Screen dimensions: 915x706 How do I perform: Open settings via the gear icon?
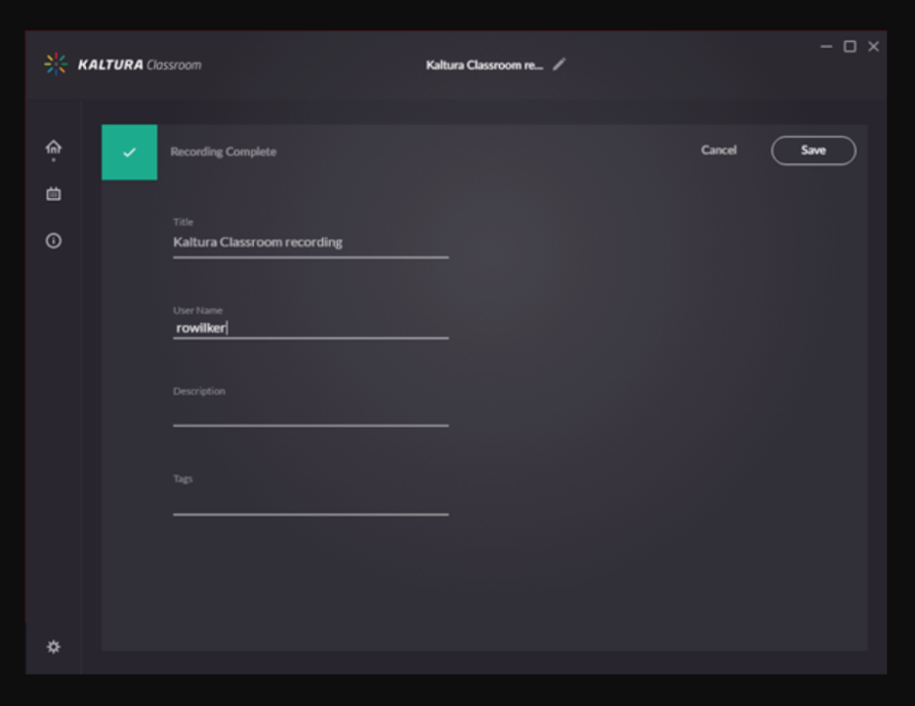(53, 646)
